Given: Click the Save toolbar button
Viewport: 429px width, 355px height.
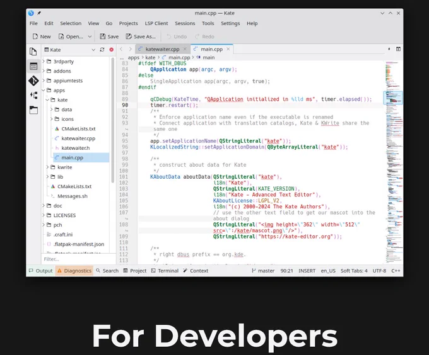Looking at the screenshot, I should (109, 37).
